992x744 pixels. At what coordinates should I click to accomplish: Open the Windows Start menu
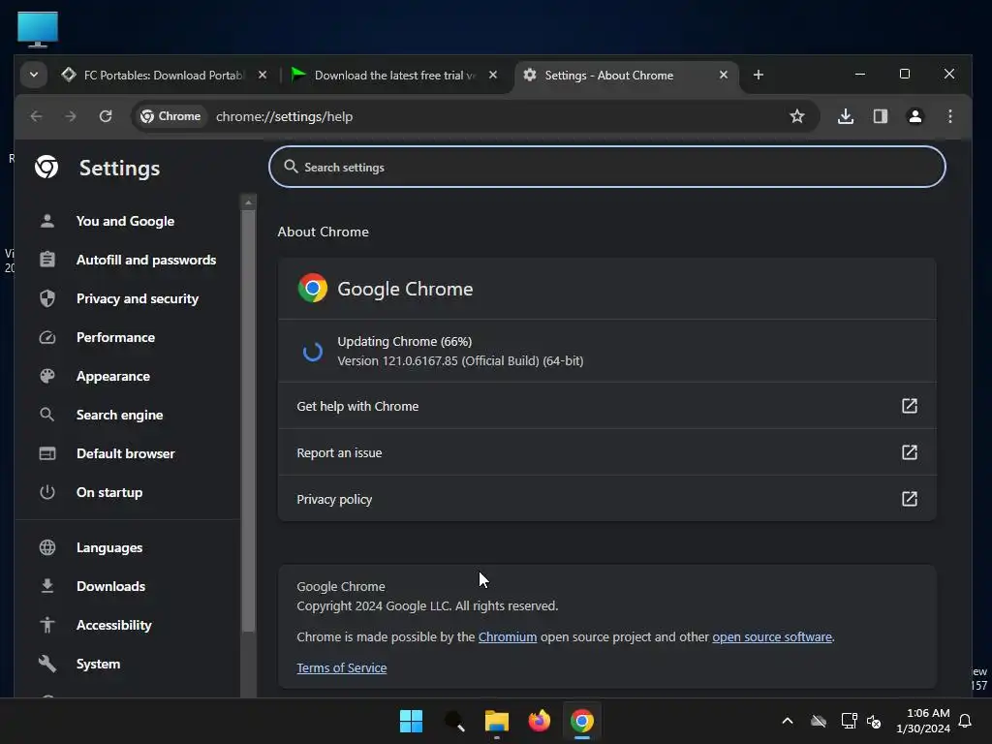pyautogui.click(x=411, y=721)
